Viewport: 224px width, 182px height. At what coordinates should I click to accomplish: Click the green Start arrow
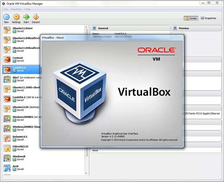pos(26,17)
